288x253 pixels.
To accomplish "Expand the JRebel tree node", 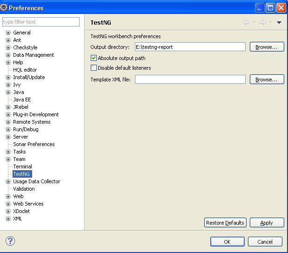I will coord(8,107).
